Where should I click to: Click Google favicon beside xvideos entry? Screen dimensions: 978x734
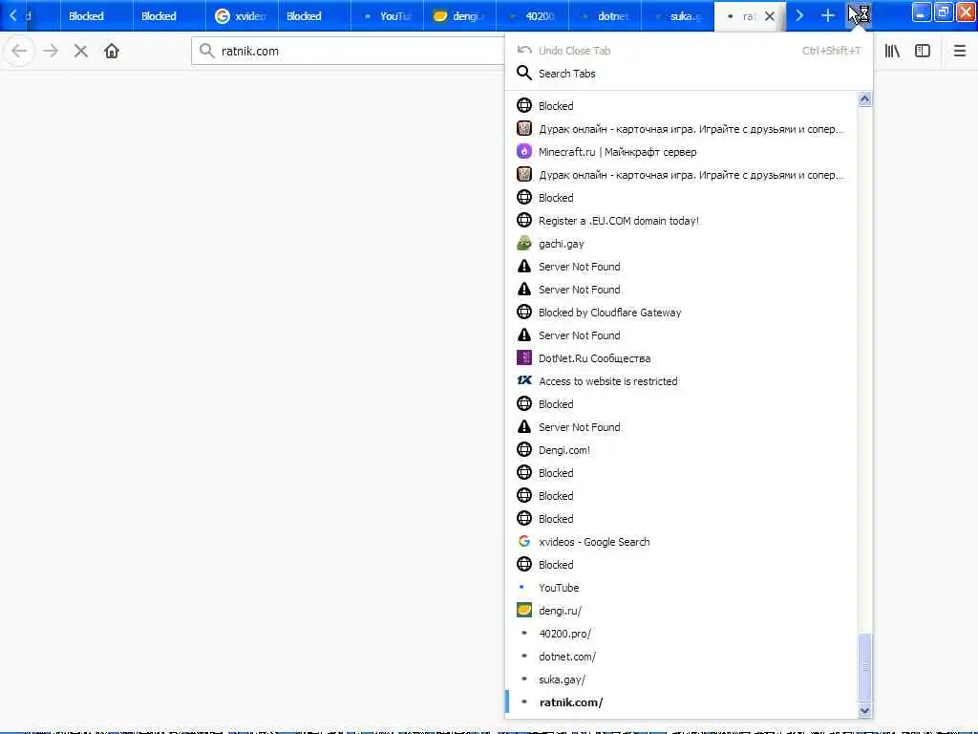coord(524,541)
